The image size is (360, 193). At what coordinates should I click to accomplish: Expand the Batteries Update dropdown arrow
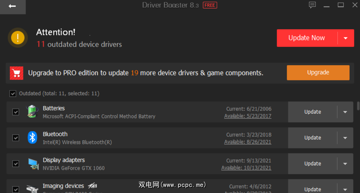pos(345,112)
